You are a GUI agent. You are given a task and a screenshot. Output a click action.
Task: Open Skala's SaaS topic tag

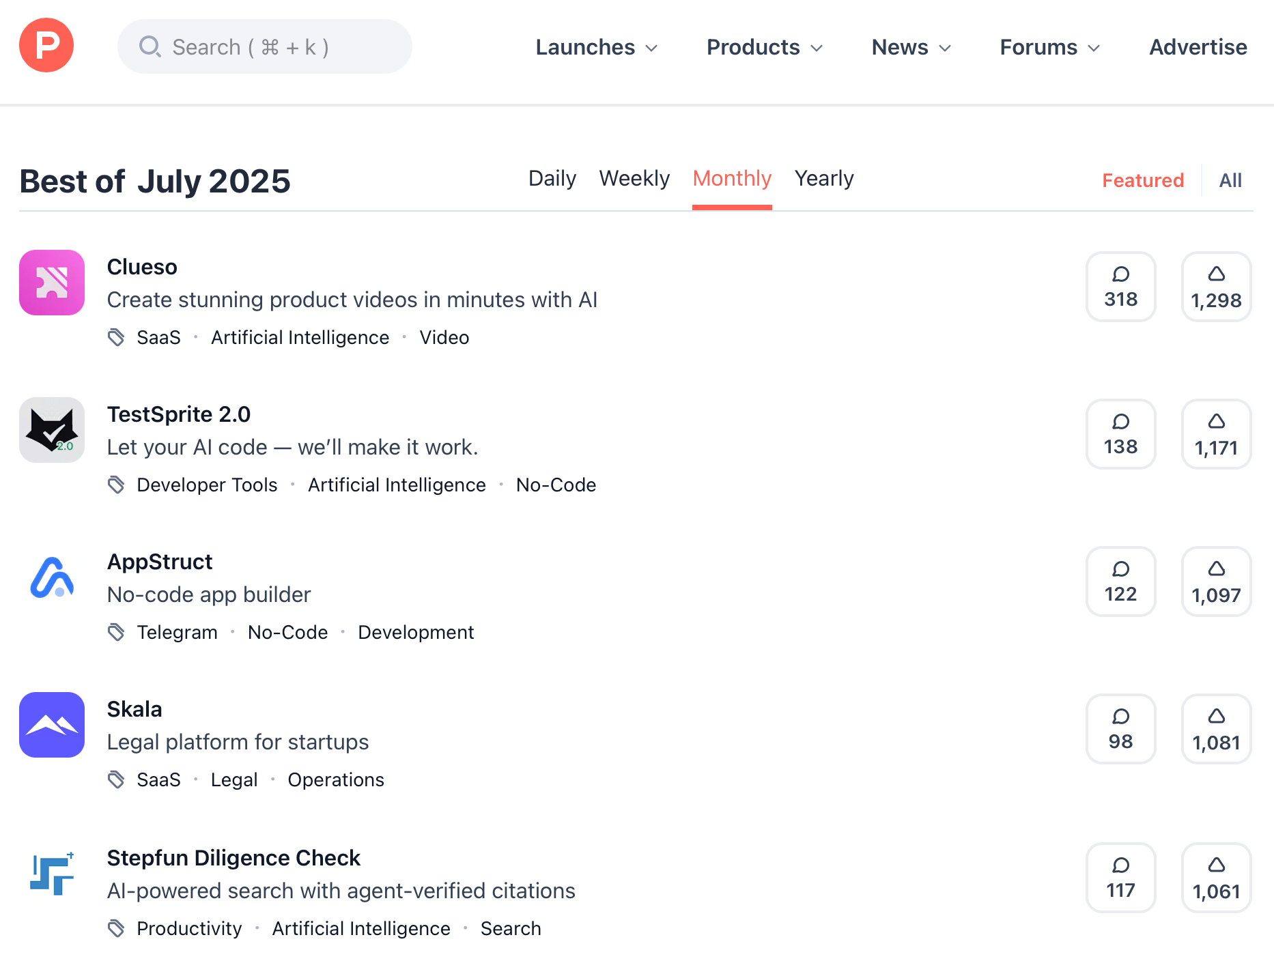pos(158,779)
